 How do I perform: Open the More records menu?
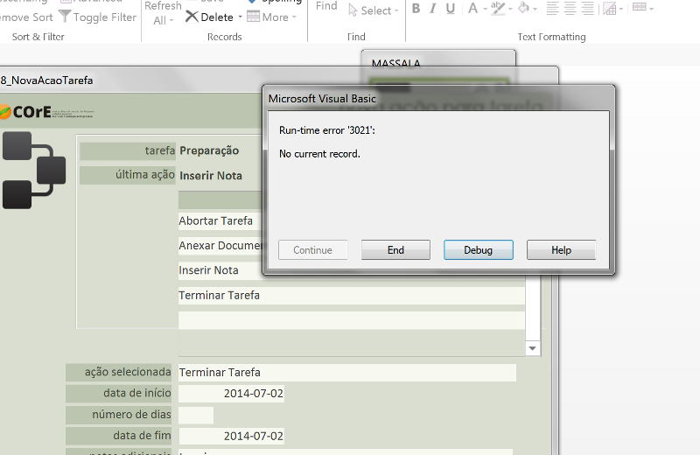[x=271, y=17]
